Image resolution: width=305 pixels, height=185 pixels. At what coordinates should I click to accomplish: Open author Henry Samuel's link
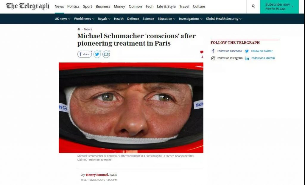click(x=97, y=175)
